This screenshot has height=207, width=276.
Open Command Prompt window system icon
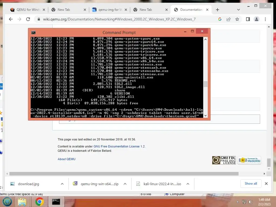[33, 33]
